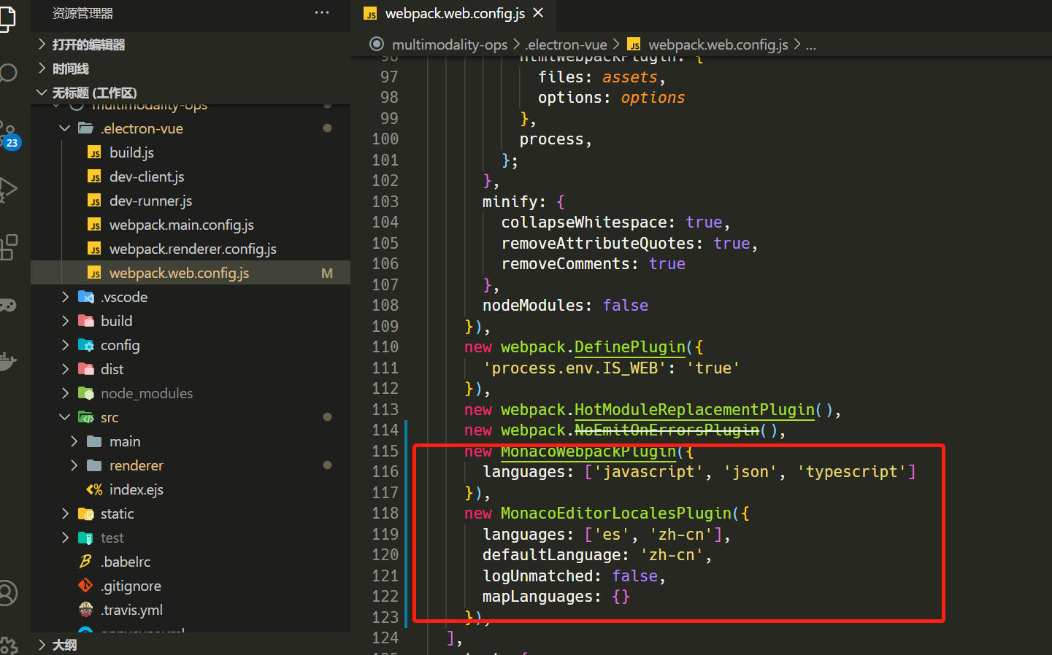Image resolution: width=1052 pixels, height=655 pixels.
Task: Expand the build folder
Action: [65, 321]
